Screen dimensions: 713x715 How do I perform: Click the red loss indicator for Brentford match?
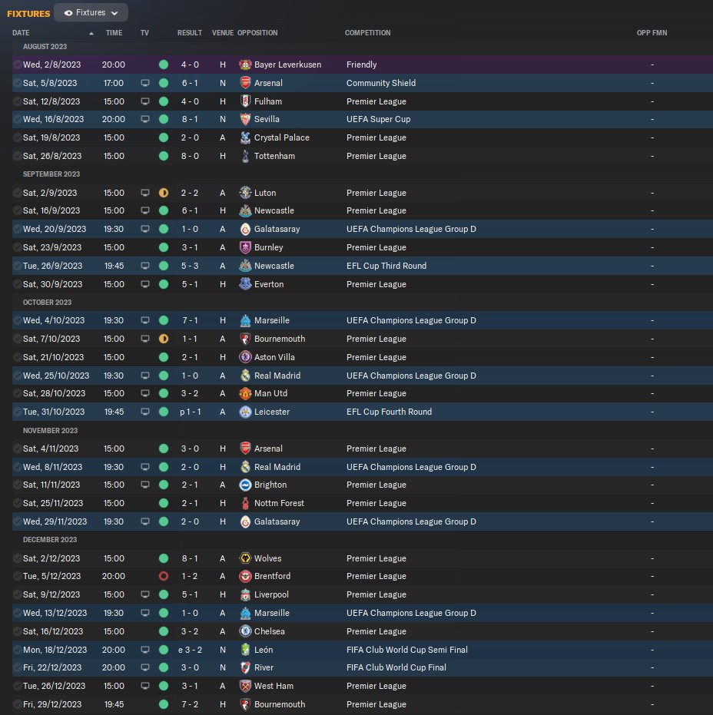click(164, 576)
